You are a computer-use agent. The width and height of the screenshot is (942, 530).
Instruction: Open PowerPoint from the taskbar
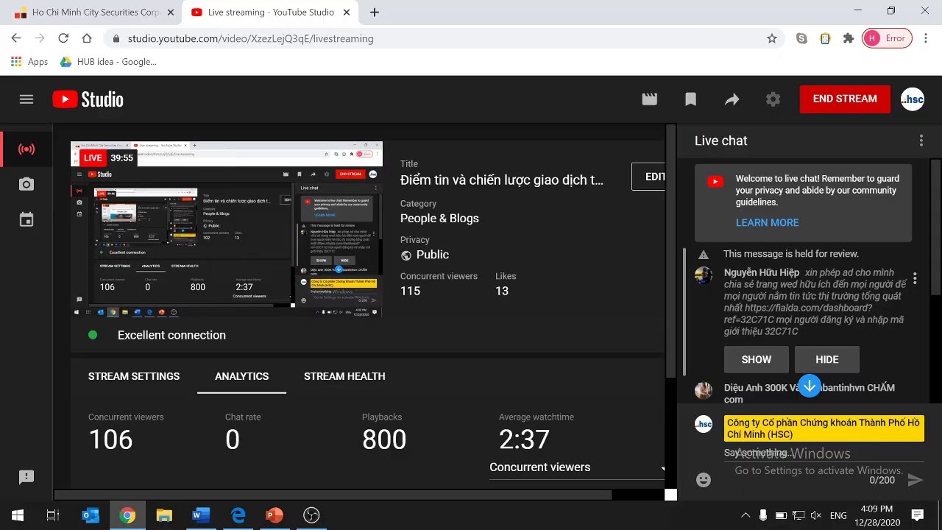pos(275,515)
